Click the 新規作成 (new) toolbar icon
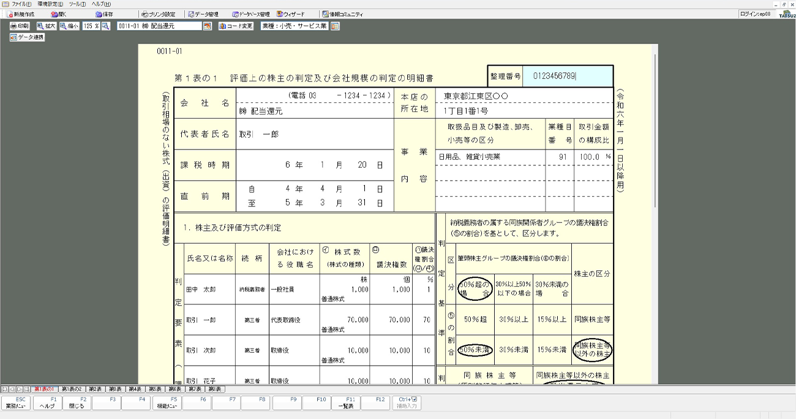 click(21, 14)
